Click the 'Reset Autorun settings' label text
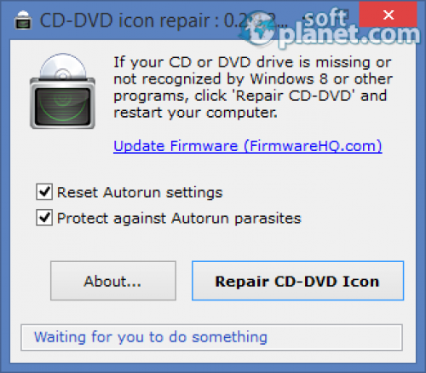Image resolution: width=426 pixels, height=373 pixels. click(140, 193)
